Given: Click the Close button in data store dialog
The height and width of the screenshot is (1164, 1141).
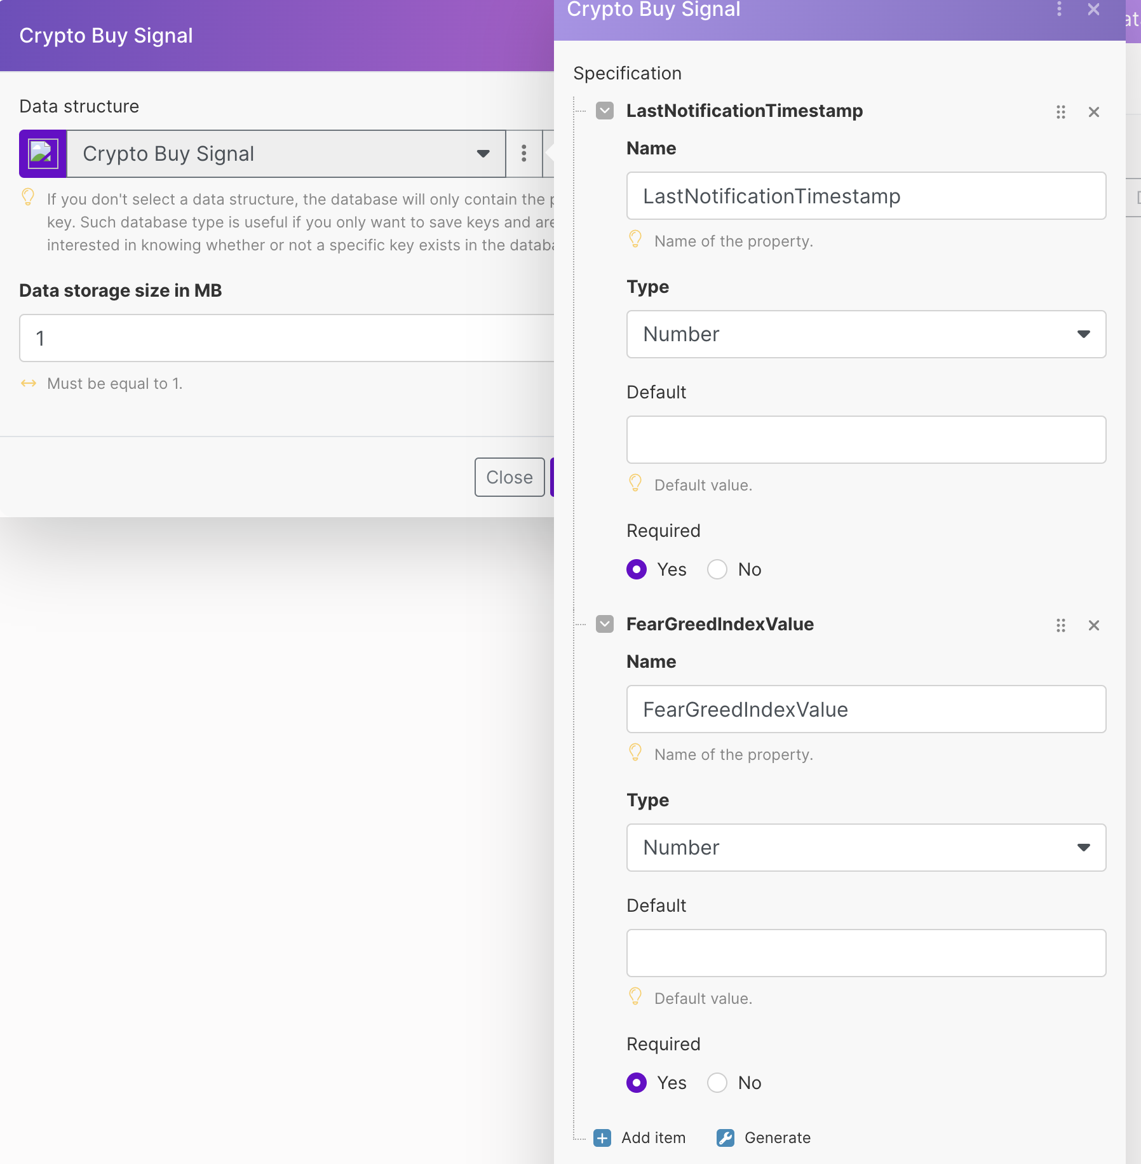Looking at the screenshot, I should (x=510, y=477).
